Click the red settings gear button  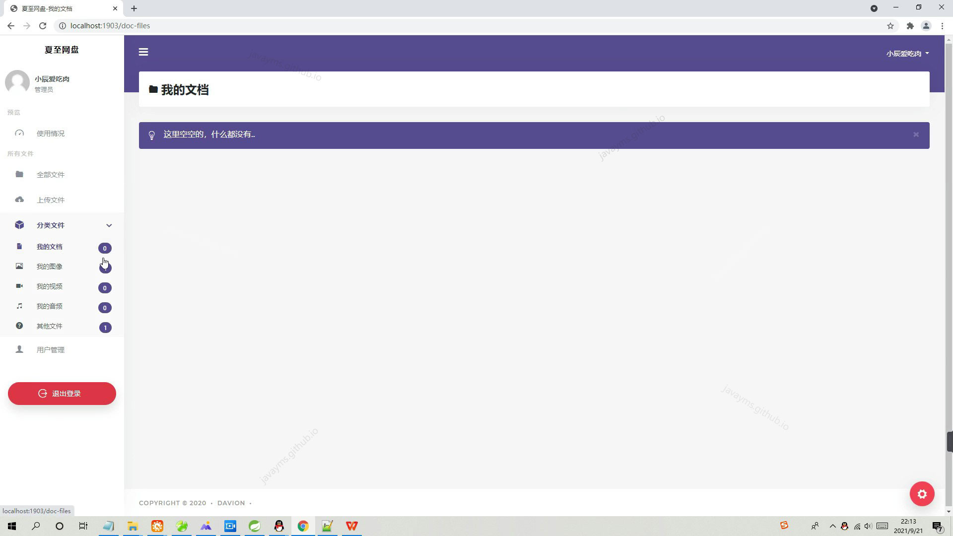pyautogui.click(x=922, y=494)
